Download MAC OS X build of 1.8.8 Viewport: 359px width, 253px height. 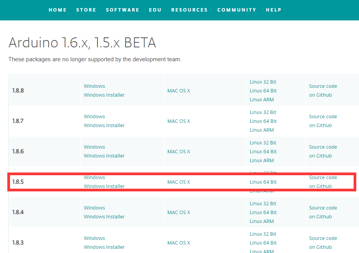(179, 90)
